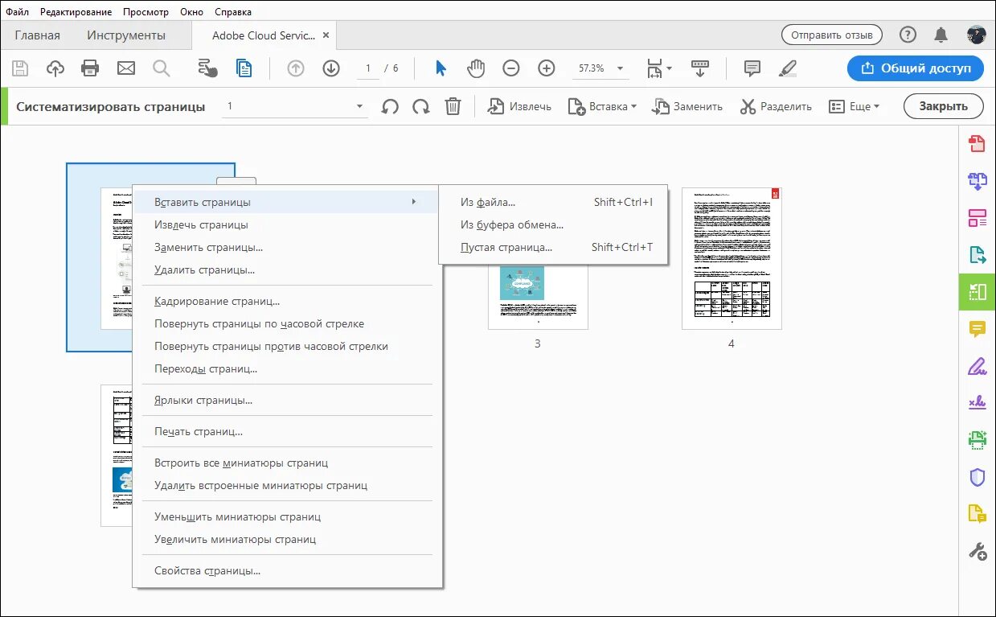
Task: Open the Файл menu
Action: (x=18, y=12)
